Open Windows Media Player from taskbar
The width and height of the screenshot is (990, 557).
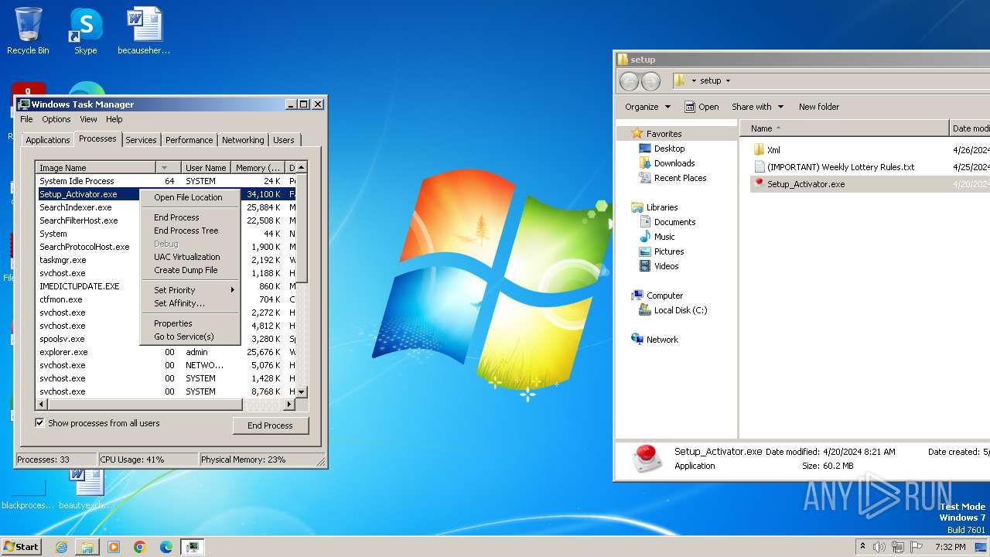coord(114,547)
